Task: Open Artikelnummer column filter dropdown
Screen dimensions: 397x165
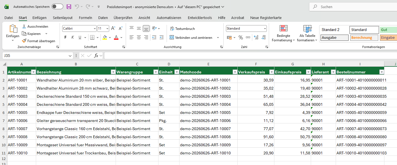Action: coord(33,72)
